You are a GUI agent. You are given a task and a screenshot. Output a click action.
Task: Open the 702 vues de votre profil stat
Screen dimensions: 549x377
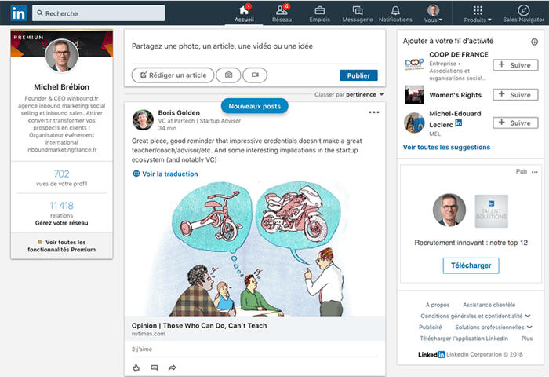62,178
